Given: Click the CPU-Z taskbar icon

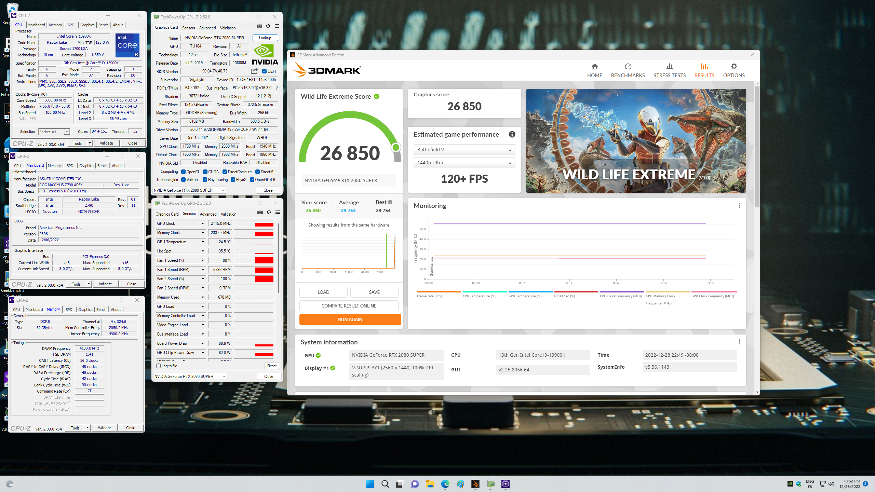Looking at the screenshot, I should click(x=505, y=484).
